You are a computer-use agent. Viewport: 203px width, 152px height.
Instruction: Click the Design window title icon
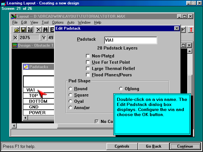pos(15,45)
